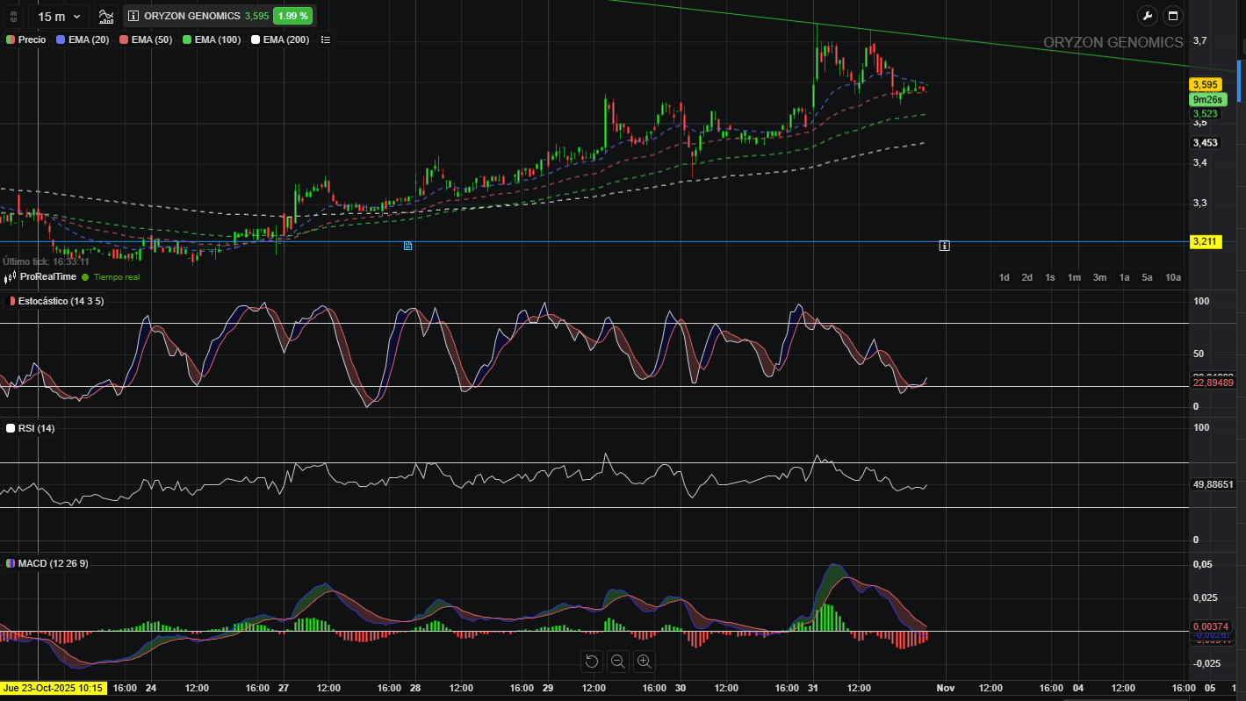The width and height of the screenshot is (1246, 701).
Task: Open the indicator list icon after EMA (200)
Action: [326, 39]
